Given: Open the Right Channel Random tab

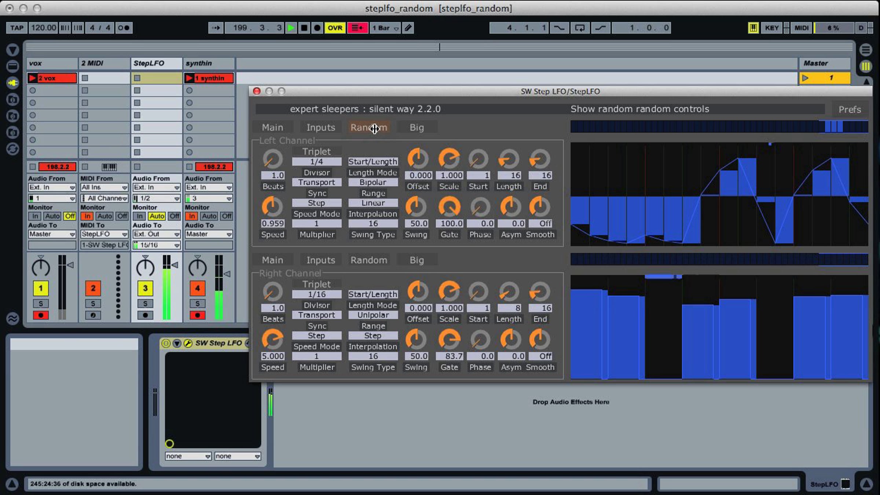Looking at the screenshot, I should 369,260.
